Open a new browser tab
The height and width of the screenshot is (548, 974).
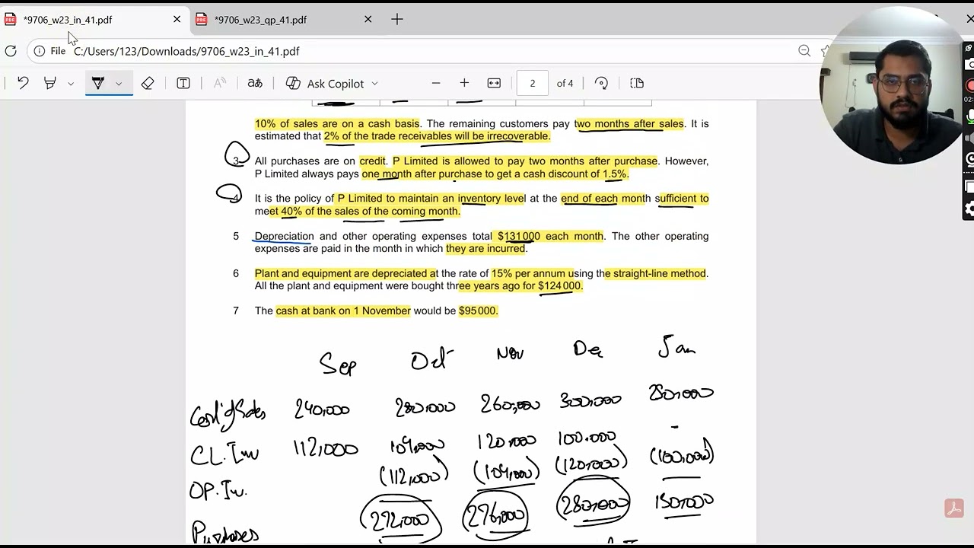[397, 20]
